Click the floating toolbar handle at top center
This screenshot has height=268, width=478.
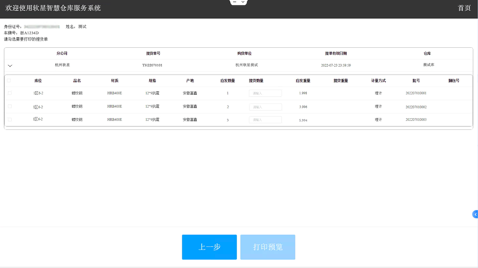pos(238,3)
